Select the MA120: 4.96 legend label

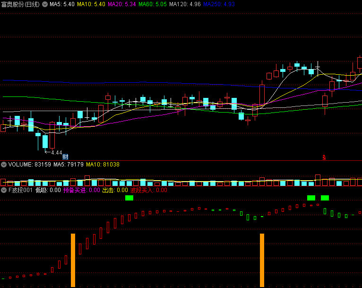185,4
